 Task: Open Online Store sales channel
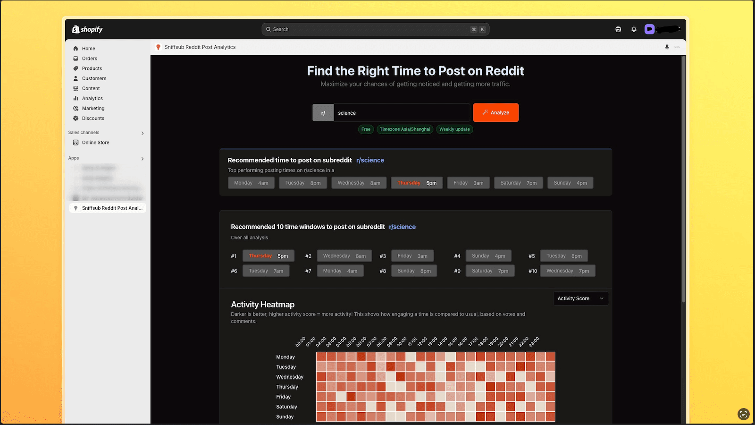[x=95, y=143]
